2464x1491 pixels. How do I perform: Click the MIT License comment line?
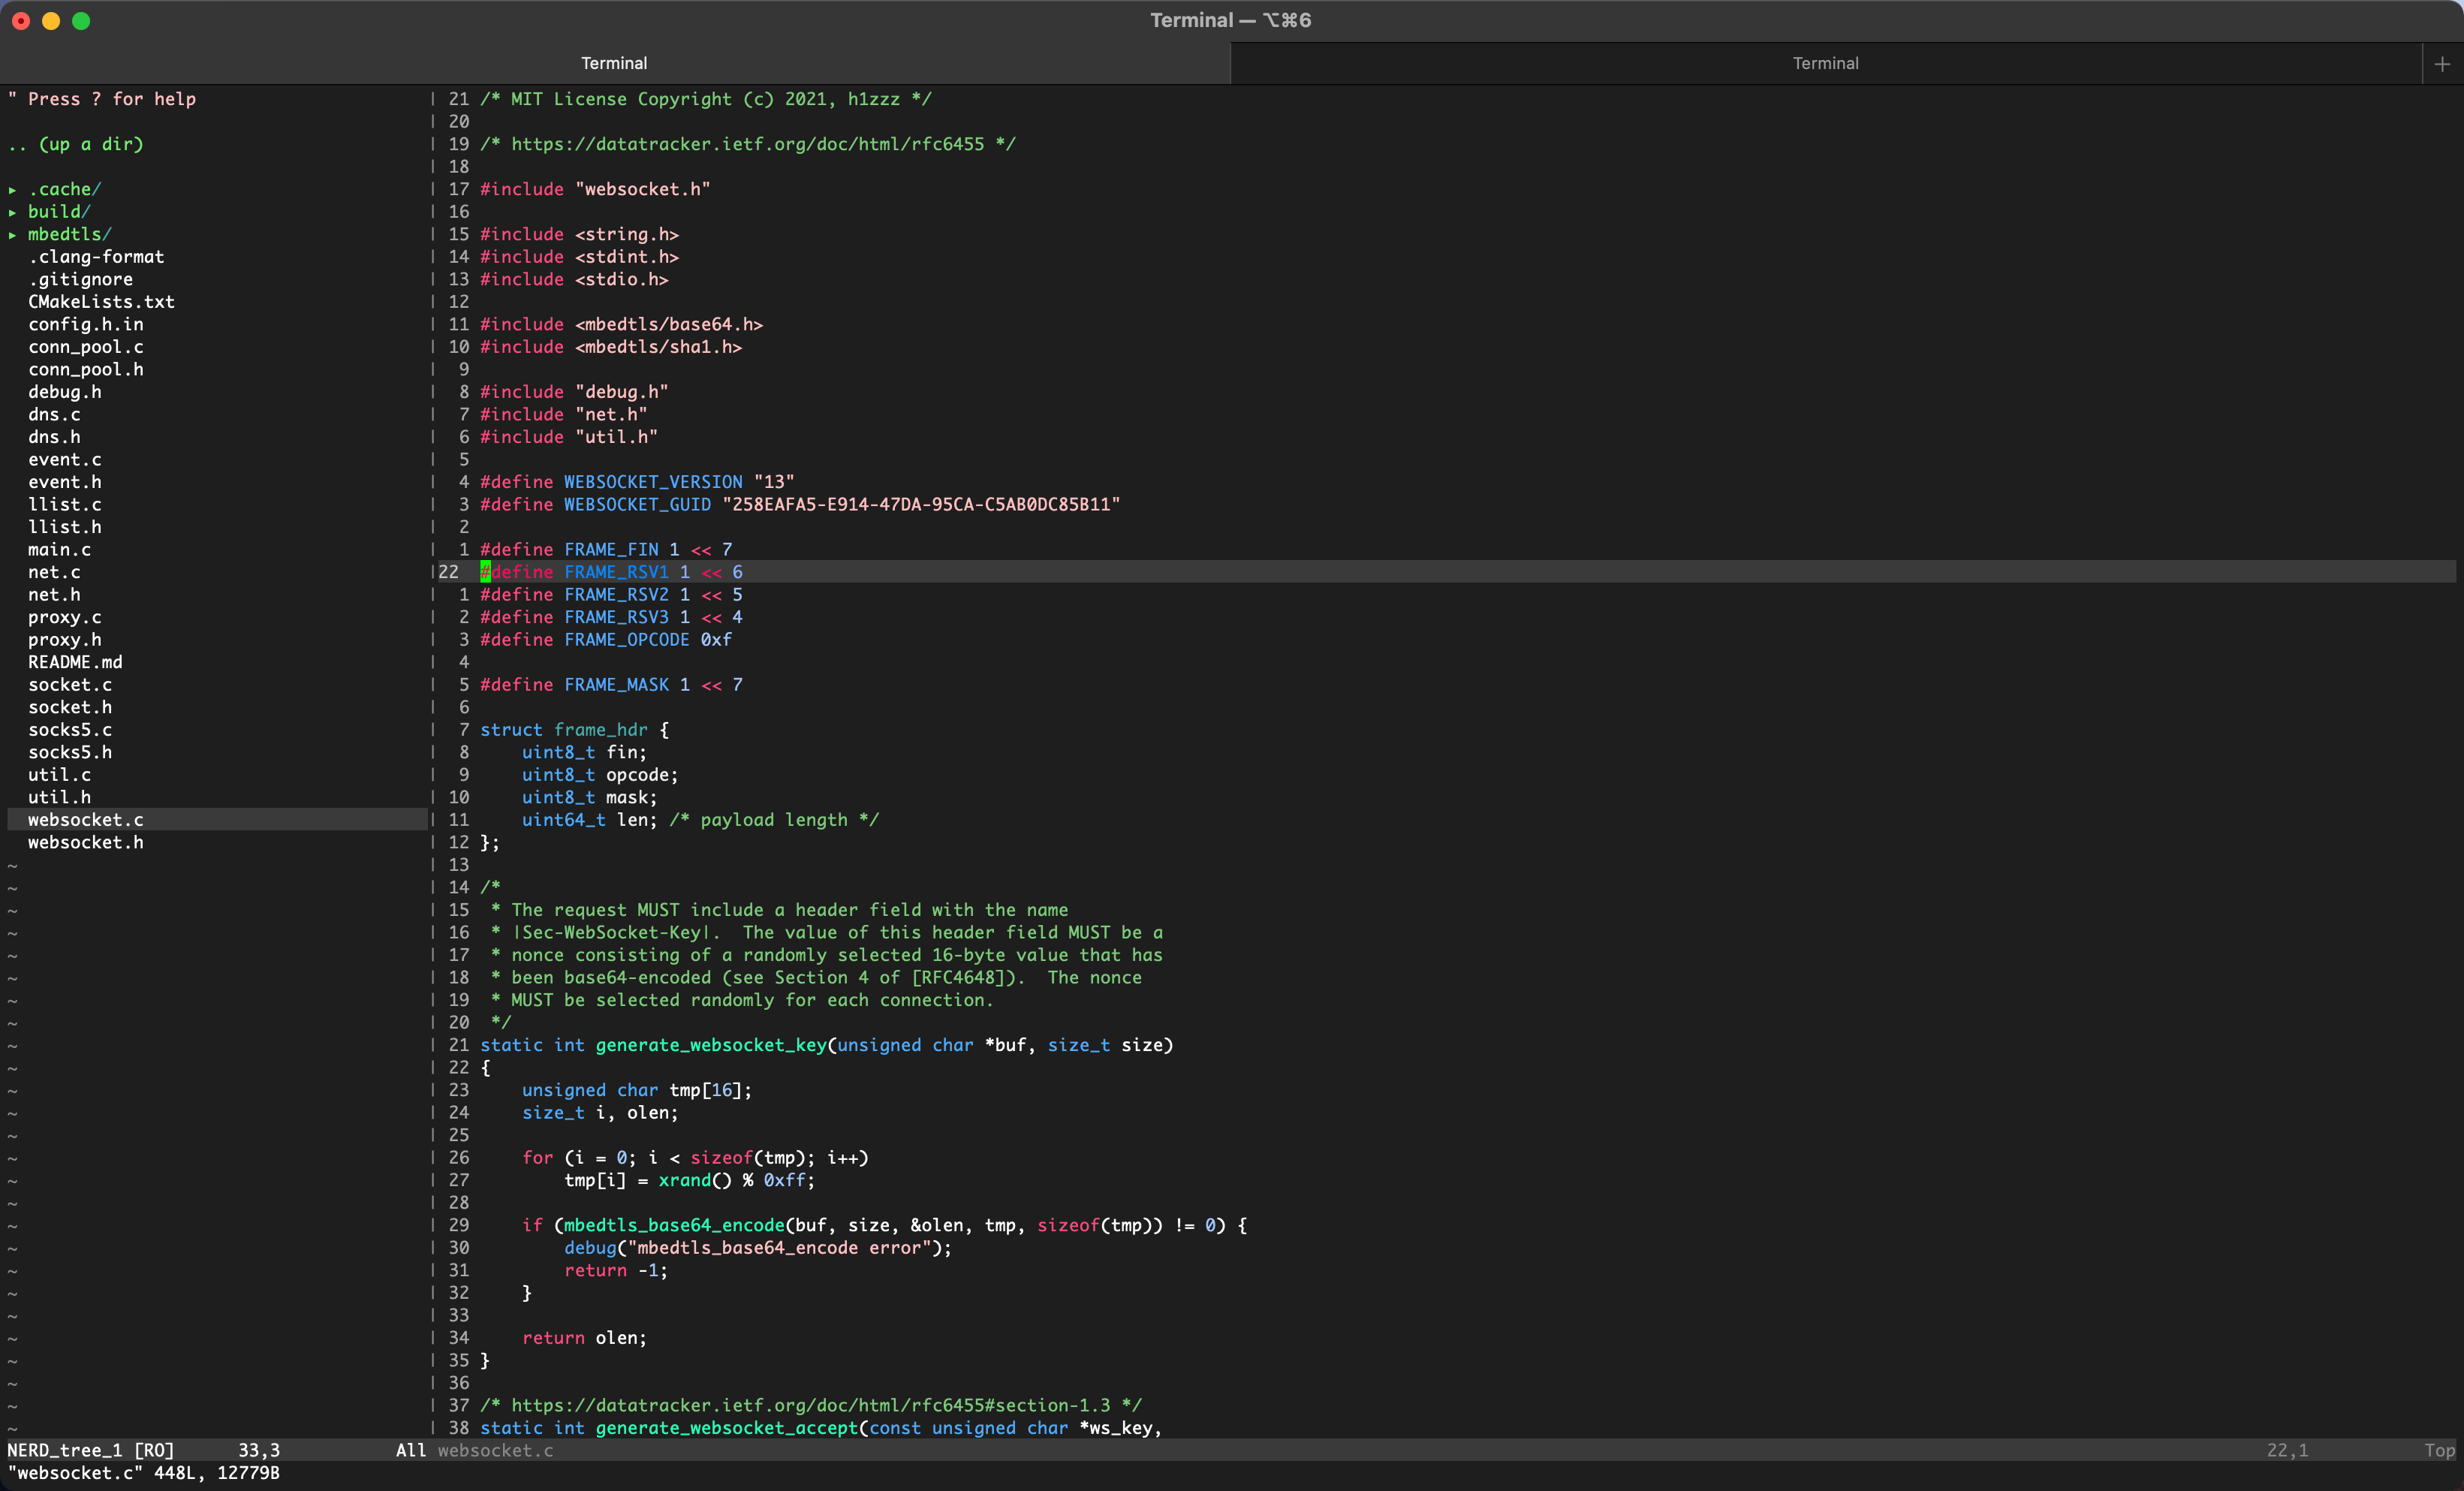706,99
